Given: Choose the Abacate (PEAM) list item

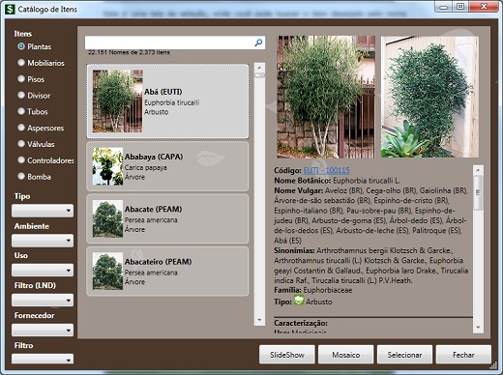Looking at the screenshot, I should coord(167,218).
